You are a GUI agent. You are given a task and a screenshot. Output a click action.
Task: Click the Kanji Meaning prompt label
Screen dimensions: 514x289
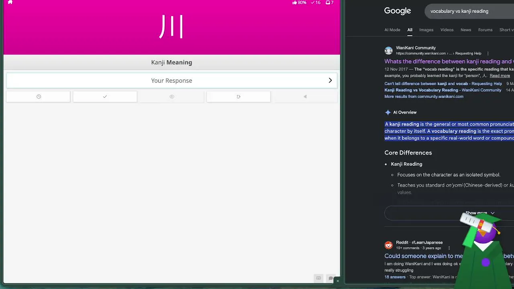[171, 62]
